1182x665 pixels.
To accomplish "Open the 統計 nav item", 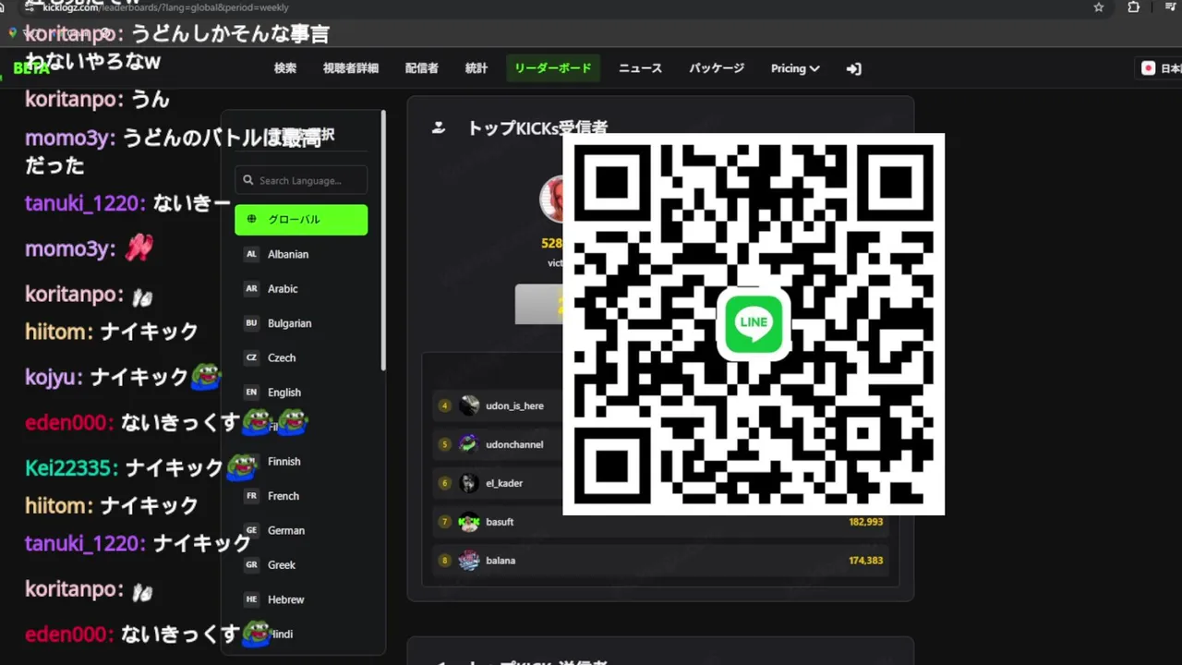I will click(476, 68).
